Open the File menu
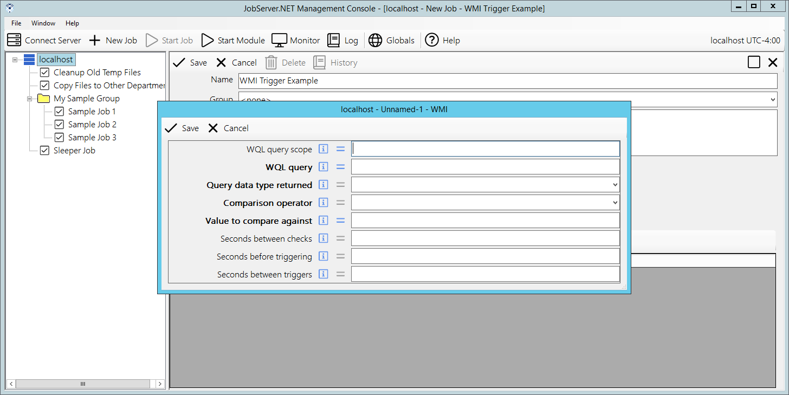This screenshot has width=789, height=395. click(16, 23)
